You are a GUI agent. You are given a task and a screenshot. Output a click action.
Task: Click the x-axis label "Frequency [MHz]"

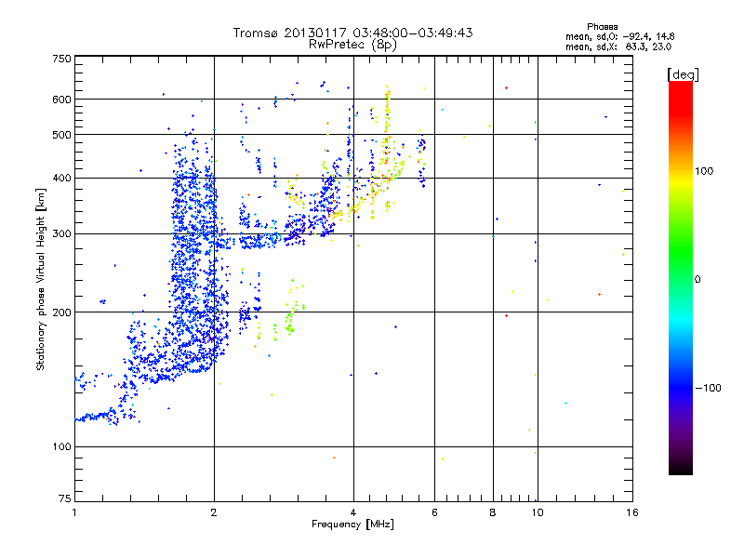click(352, 525)
